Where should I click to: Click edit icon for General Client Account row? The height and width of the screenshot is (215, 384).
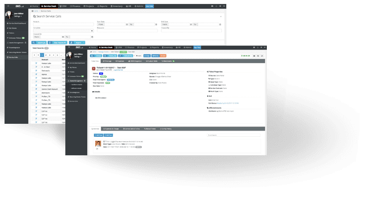(x=36, y=89)
